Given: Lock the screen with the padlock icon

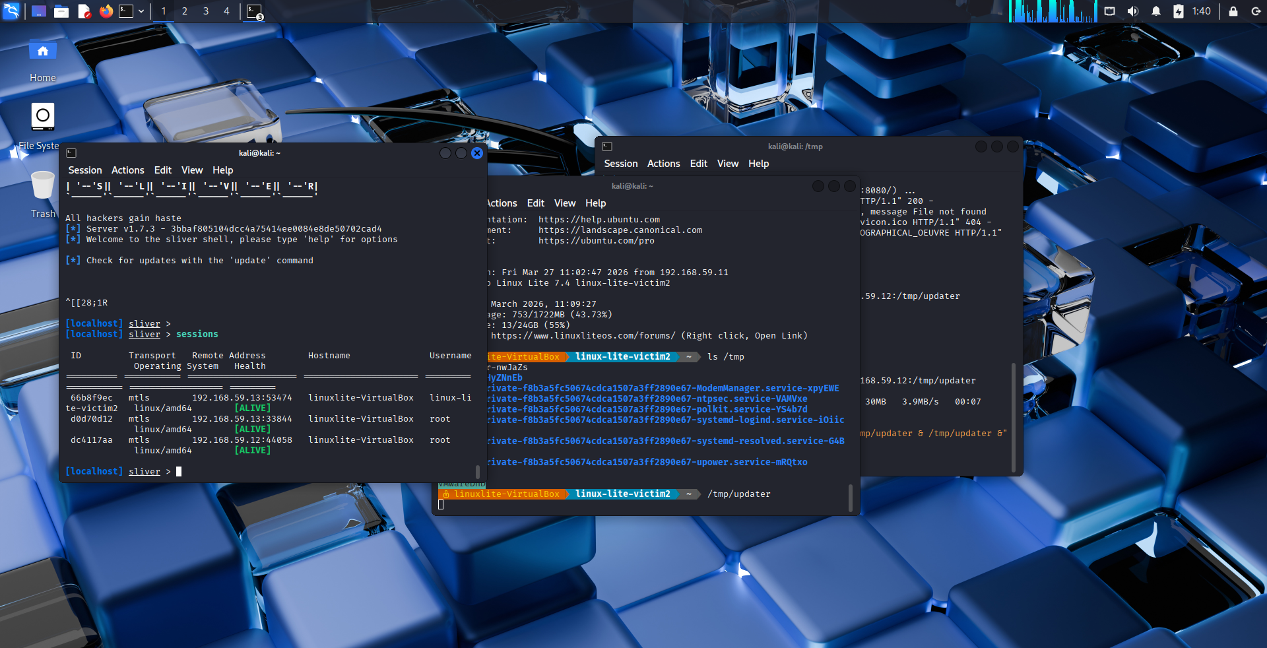Looking at the screenshot, I should (x=1233, y=11).
